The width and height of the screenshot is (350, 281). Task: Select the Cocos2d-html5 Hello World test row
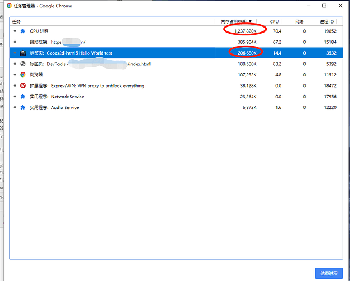coord(176,53)
